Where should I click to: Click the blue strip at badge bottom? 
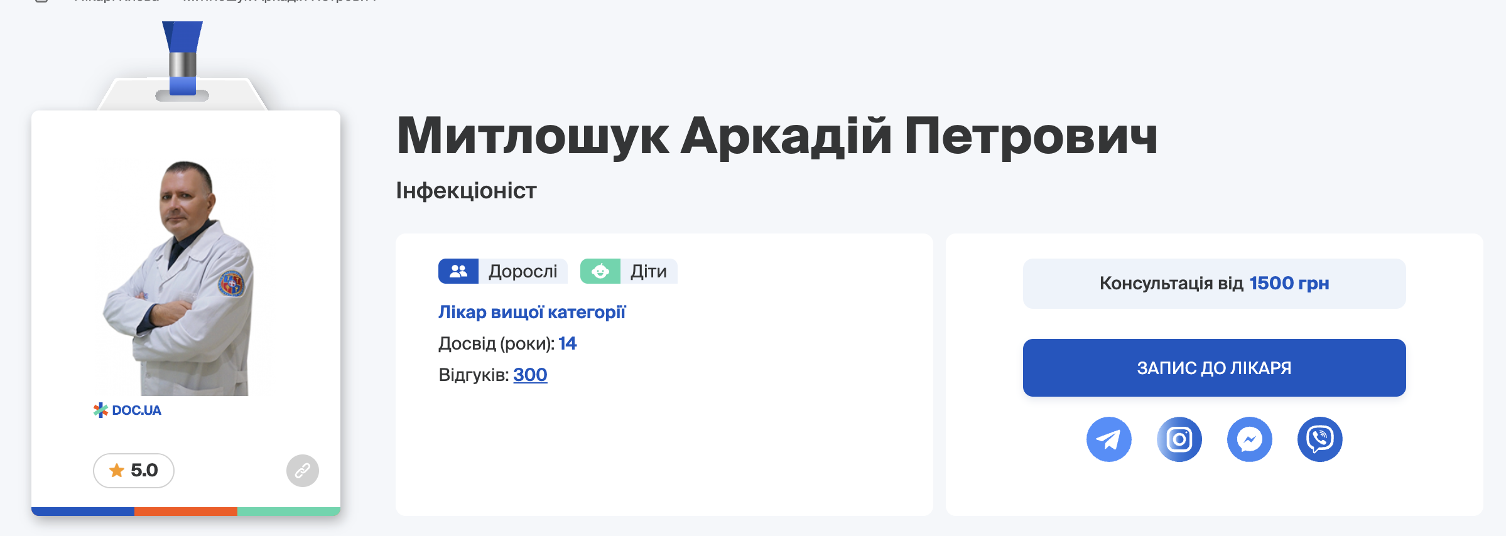[x=83, y=512]
